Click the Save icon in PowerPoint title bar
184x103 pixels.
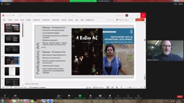coord(20,15)
